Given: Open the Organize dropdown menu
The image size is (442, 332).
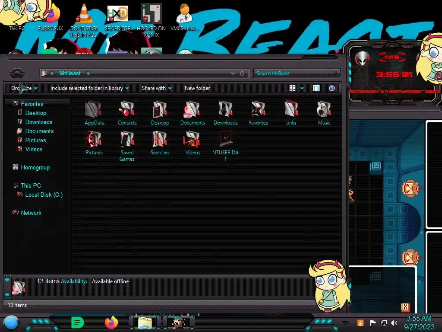Looking at the screenshot, I should point(24,88).
